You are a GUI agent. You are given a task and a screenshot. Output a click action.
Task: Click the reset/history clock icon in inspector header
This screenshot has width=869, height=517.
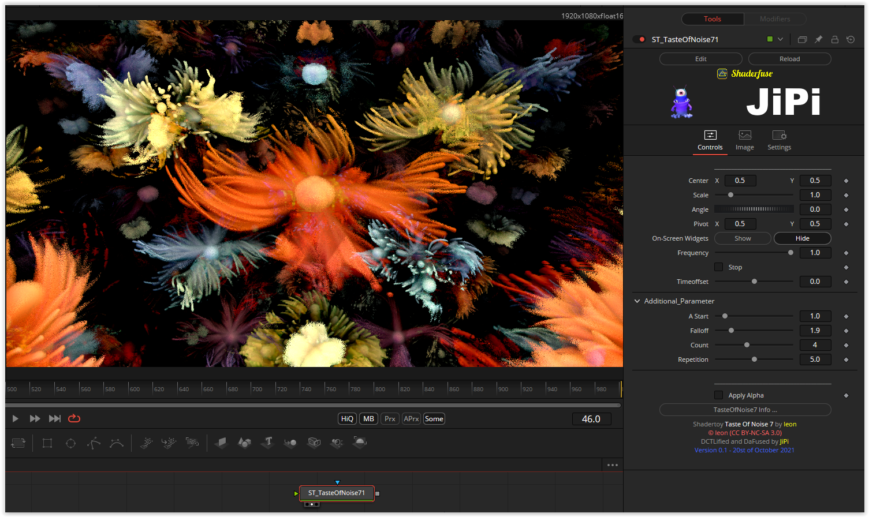pyautogui.click(x=851, y=40)
